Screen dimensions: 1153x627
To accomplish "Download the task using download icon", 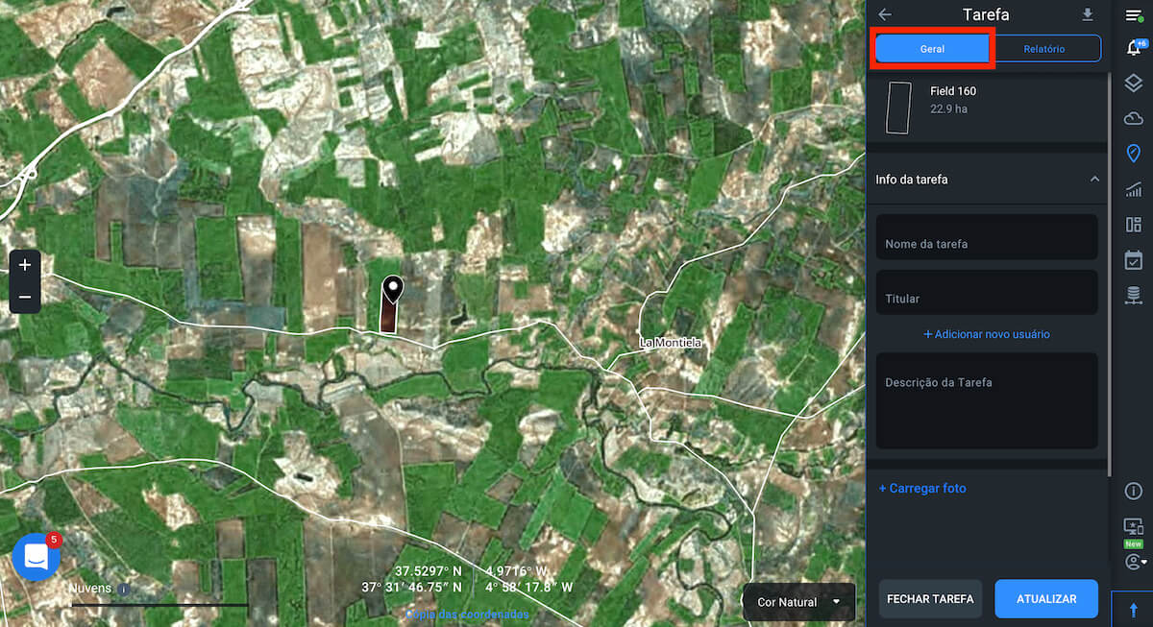I will point(1088,14).
